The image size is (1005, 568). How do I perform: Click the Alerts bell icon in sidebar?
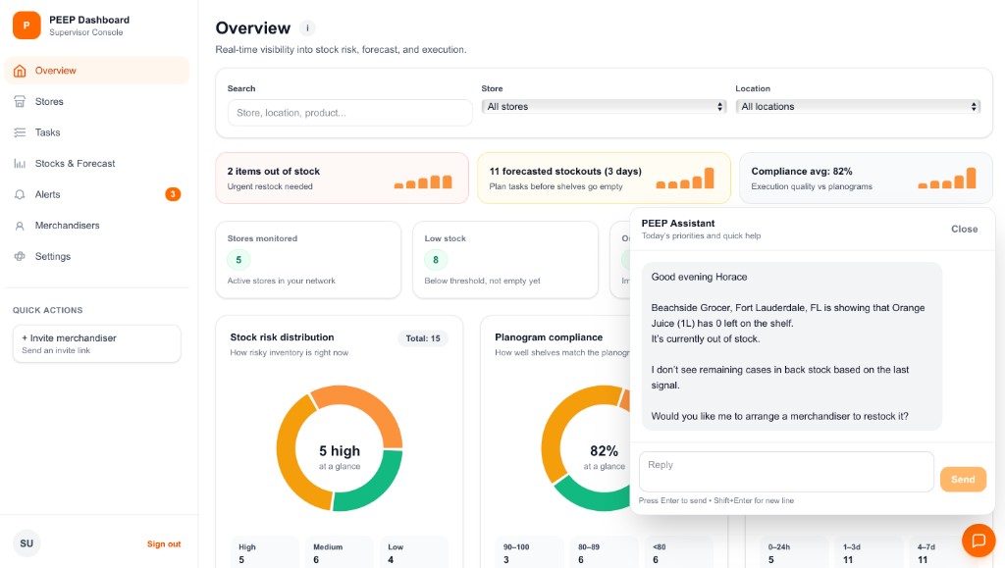[x=20, y=194]
